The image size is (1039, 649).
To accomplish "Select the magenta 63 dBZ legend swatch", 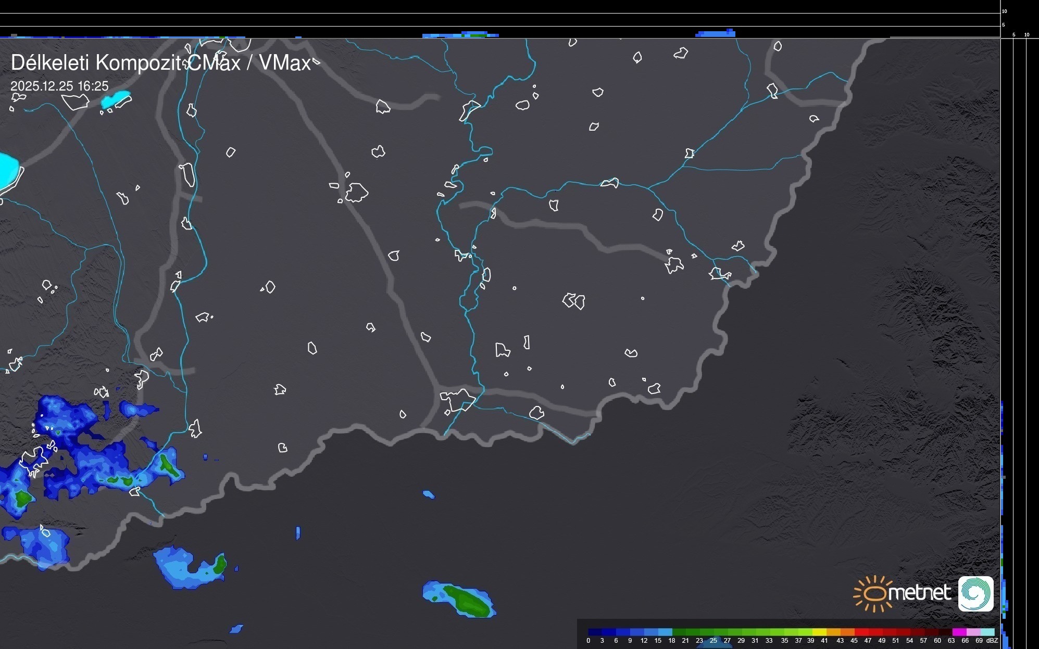I will (x=959, y=632).
